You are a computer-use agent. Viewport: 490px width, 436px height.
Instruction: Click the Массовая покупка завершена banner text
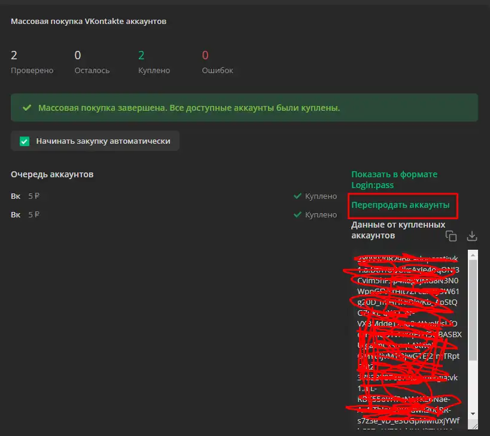(189, 108)
